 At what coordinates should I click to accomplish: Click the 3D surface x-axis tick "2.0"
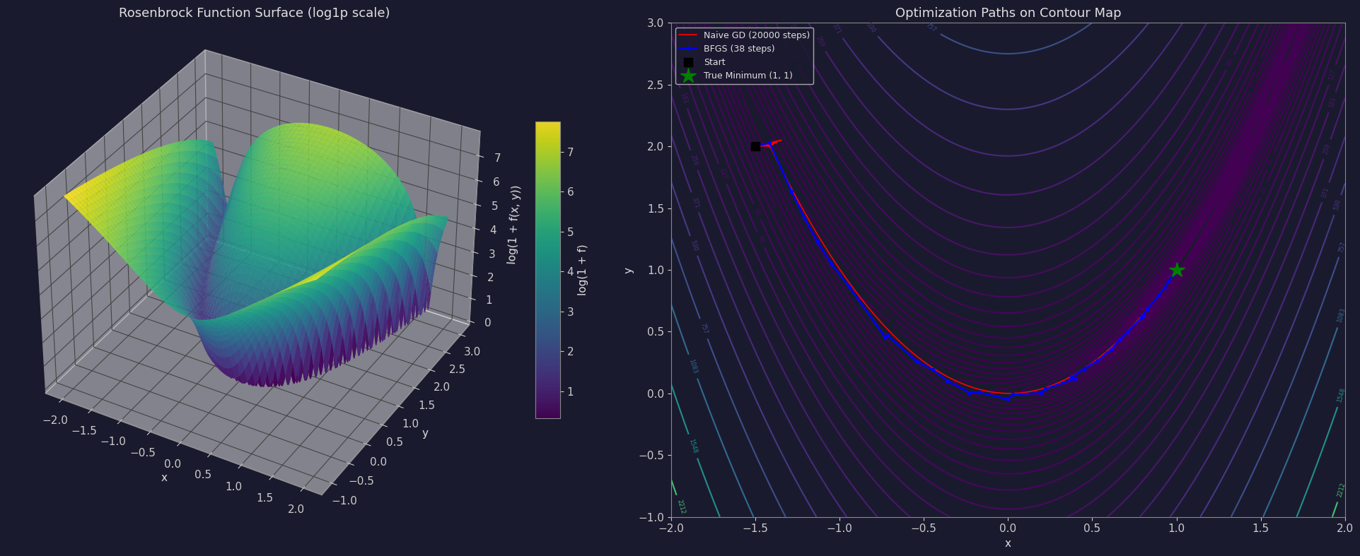pos(296,509)
